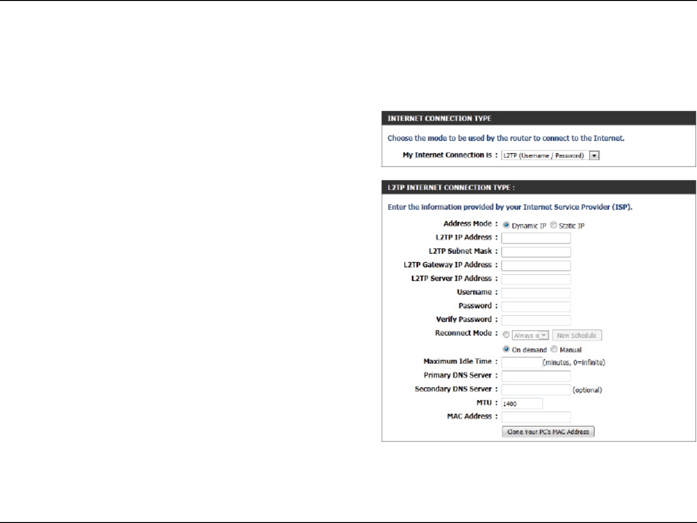Click the 'Enter the information provided' instruction text

point(510,207)
